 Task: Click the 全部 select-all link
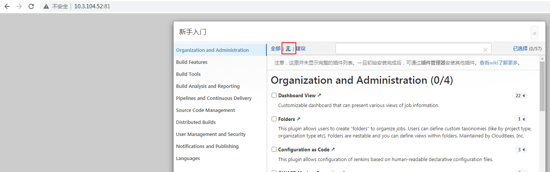(x=275, y=49)
